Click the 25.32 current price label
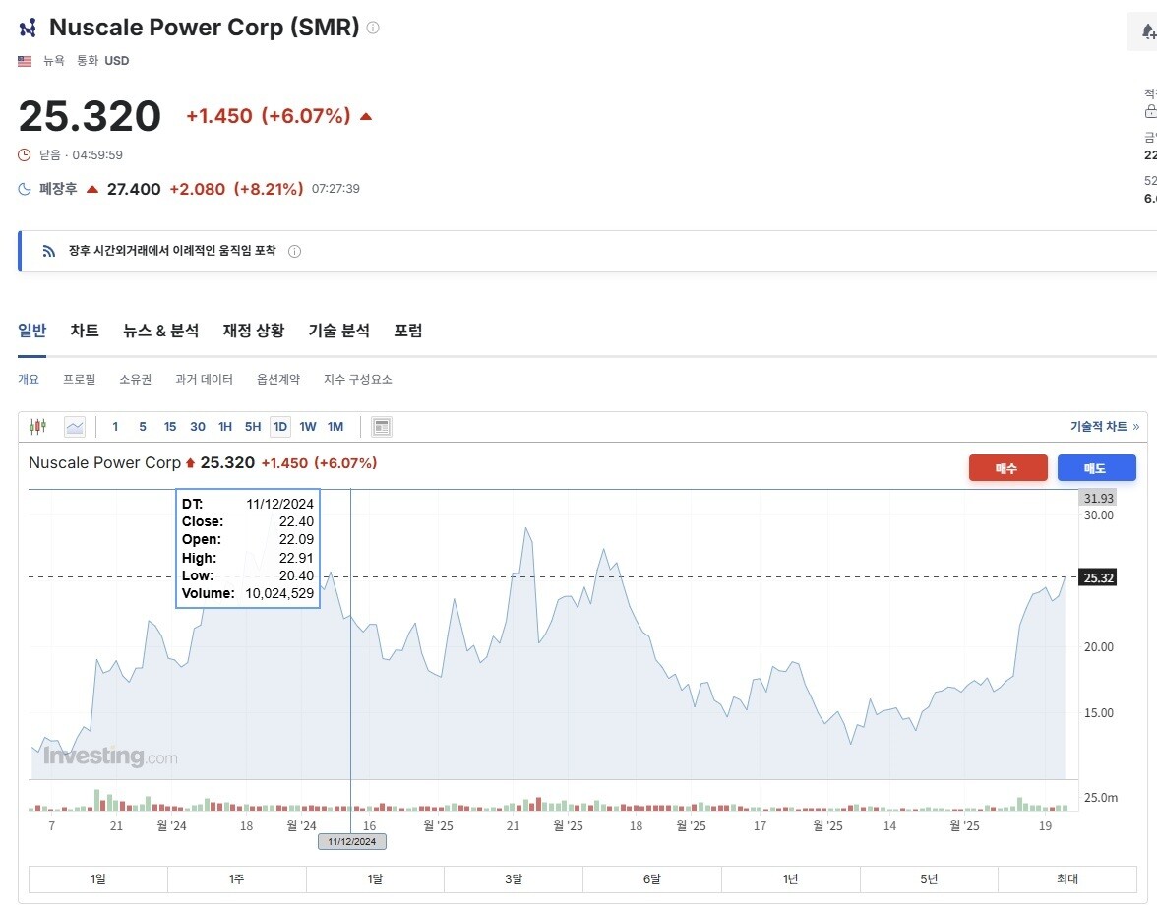Viewport: 1157px width, 907px height. (1098, 577)
